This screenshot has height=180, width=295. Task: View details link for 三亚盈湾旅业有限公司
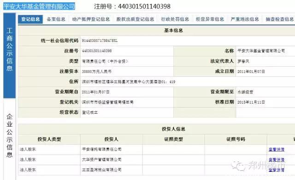coord(277,170)
